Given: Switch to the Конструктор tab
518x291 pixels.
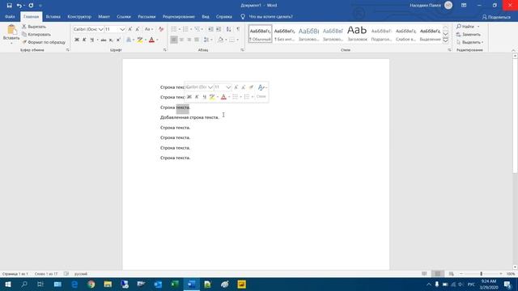Looking at the screenshot, I should click(x=79, y=16).
